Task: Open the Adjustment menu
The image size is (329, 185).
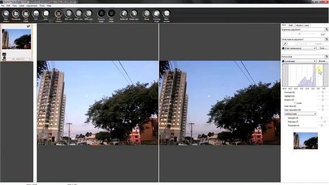Action: (x=32, y=6)
